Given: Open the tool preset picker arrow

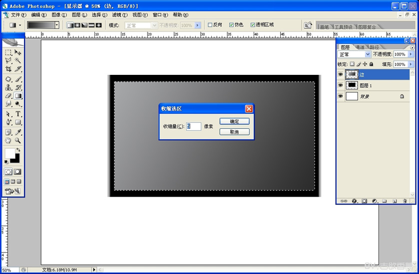Looking at the screenshot, I should (x=20, y=25).
